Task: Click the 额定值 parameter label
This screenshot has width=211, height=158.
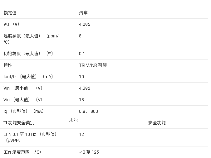Action: 10,13
